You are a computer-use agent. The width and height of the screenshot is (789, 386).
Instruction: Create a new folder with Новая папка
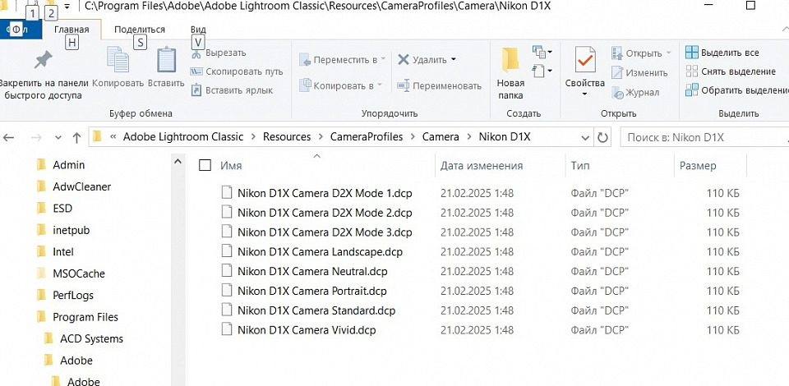click(x=510, y=74)
